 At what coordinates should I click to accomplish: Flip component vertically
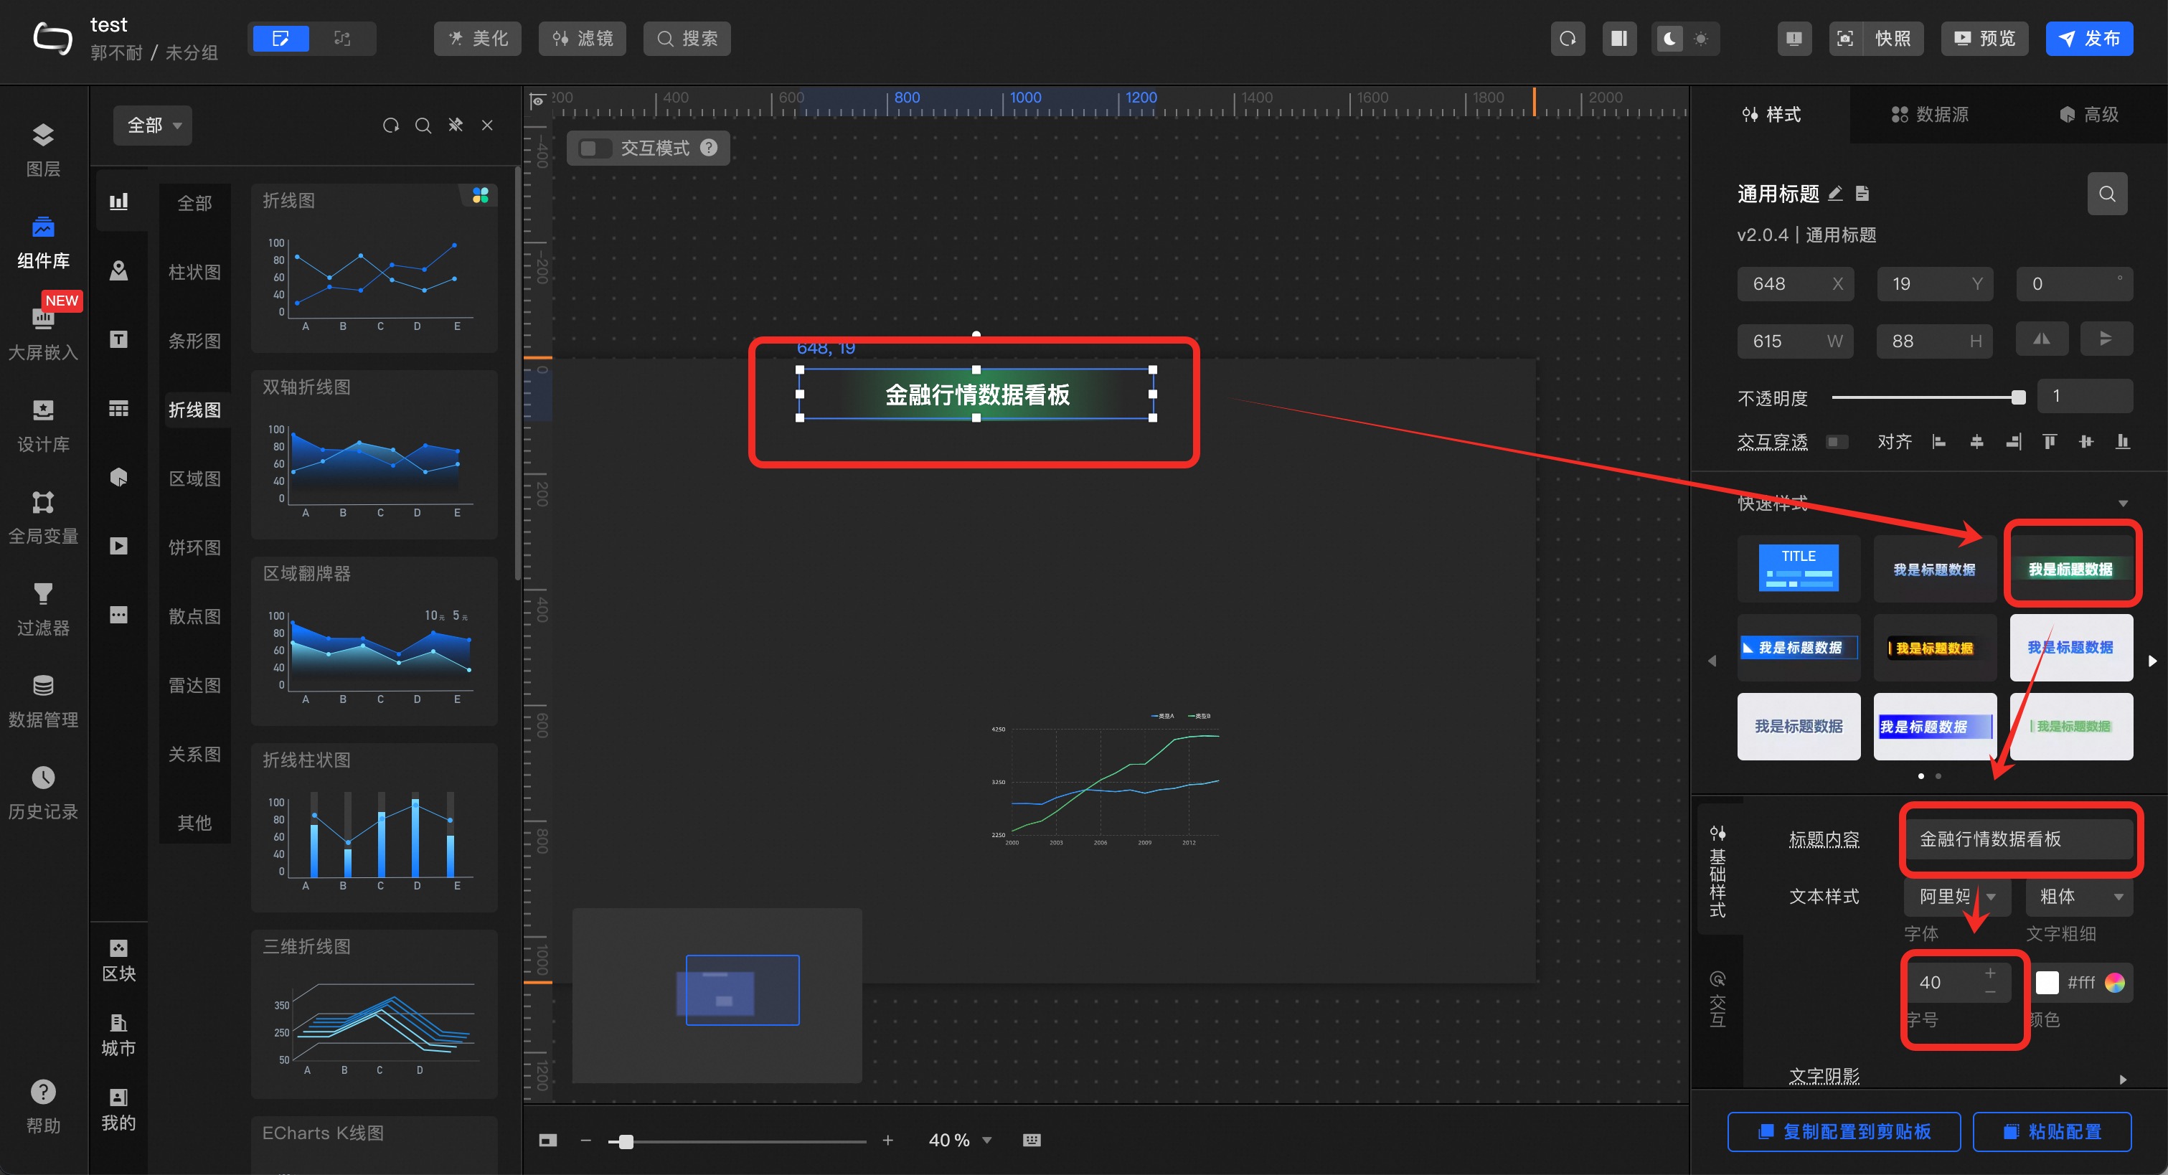(2106, 339)
